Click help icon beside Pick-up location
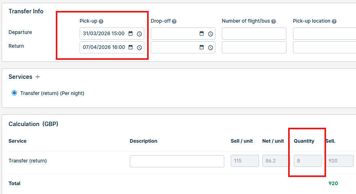The width and height of the screenshot is (356, 194). pyautogui.click(x=334, y=21)
